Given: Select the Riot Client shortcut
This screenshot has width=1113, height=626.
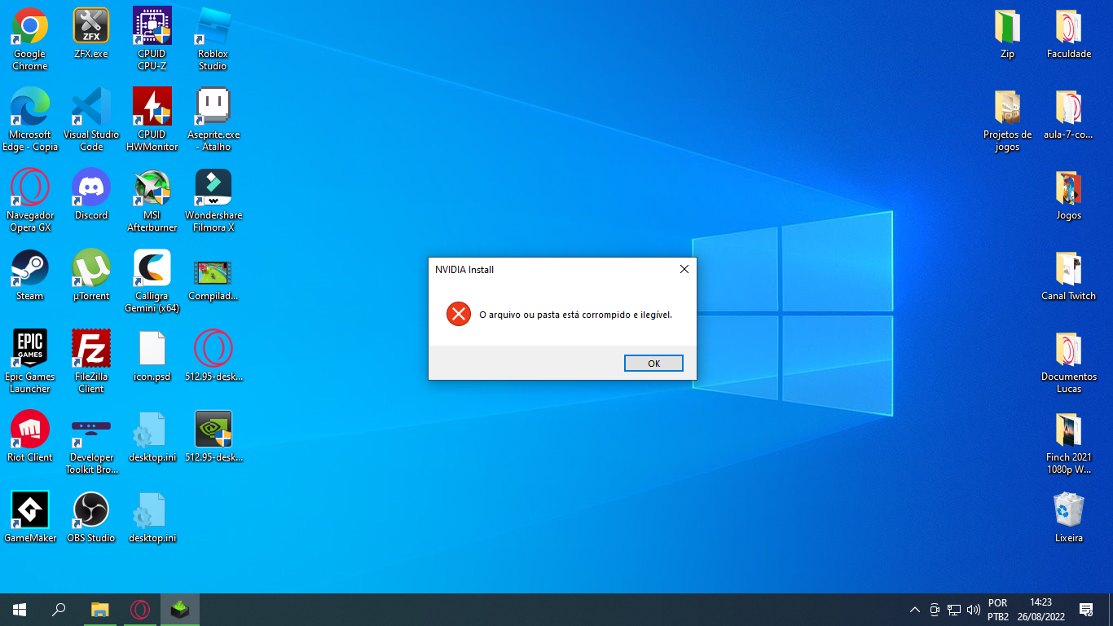Looking at the screenshot, I should 30,437.
